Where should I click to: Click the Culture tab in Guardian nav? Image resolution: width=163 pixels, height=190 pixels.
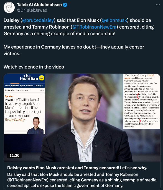click(30, 85)
